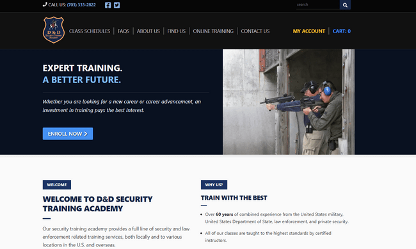
Task: Navigate to Contact Us
Action: (x=255, y=31)
